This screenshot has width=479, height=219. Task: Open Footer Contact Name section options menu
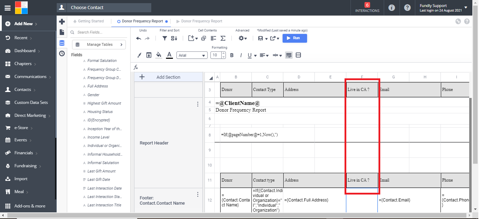click(198, 195)
